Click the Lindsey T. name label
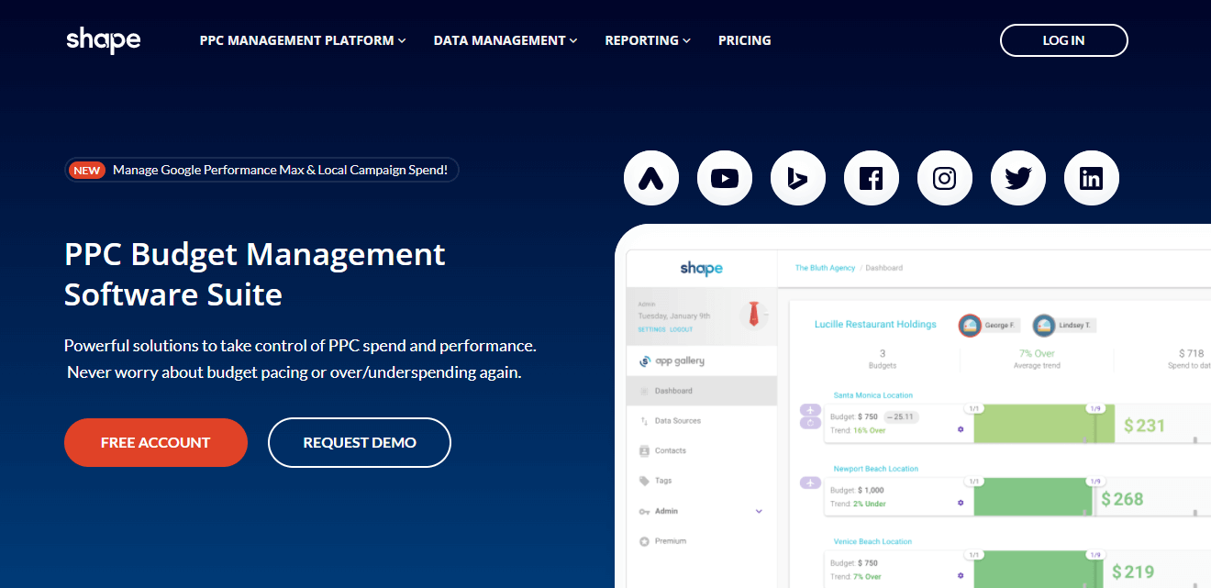This screenshot has height=588, width=1211. pyautogui.click(x=1075, y=326)
